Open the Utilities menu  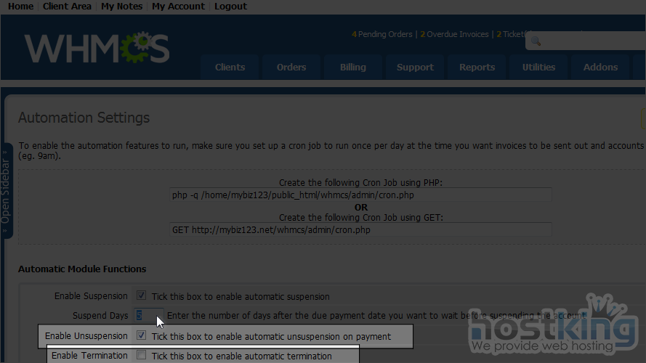538,68
